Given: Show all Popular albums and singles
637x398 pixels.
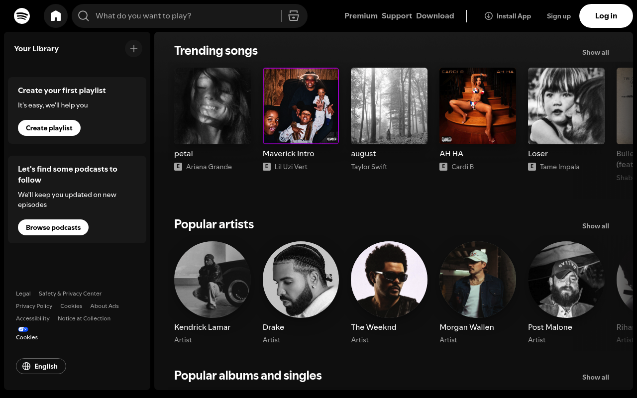Looking at the screenshot, I should [x=596, y=377].
